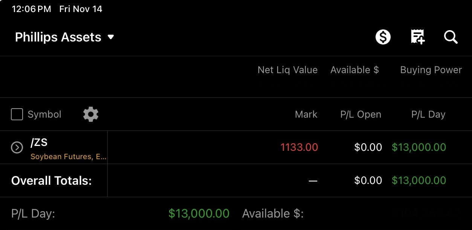Tap the 1133.00 mark price
The width and height of the screenshot is (472, 230).
pyautogui.click(x=299, y=147)
